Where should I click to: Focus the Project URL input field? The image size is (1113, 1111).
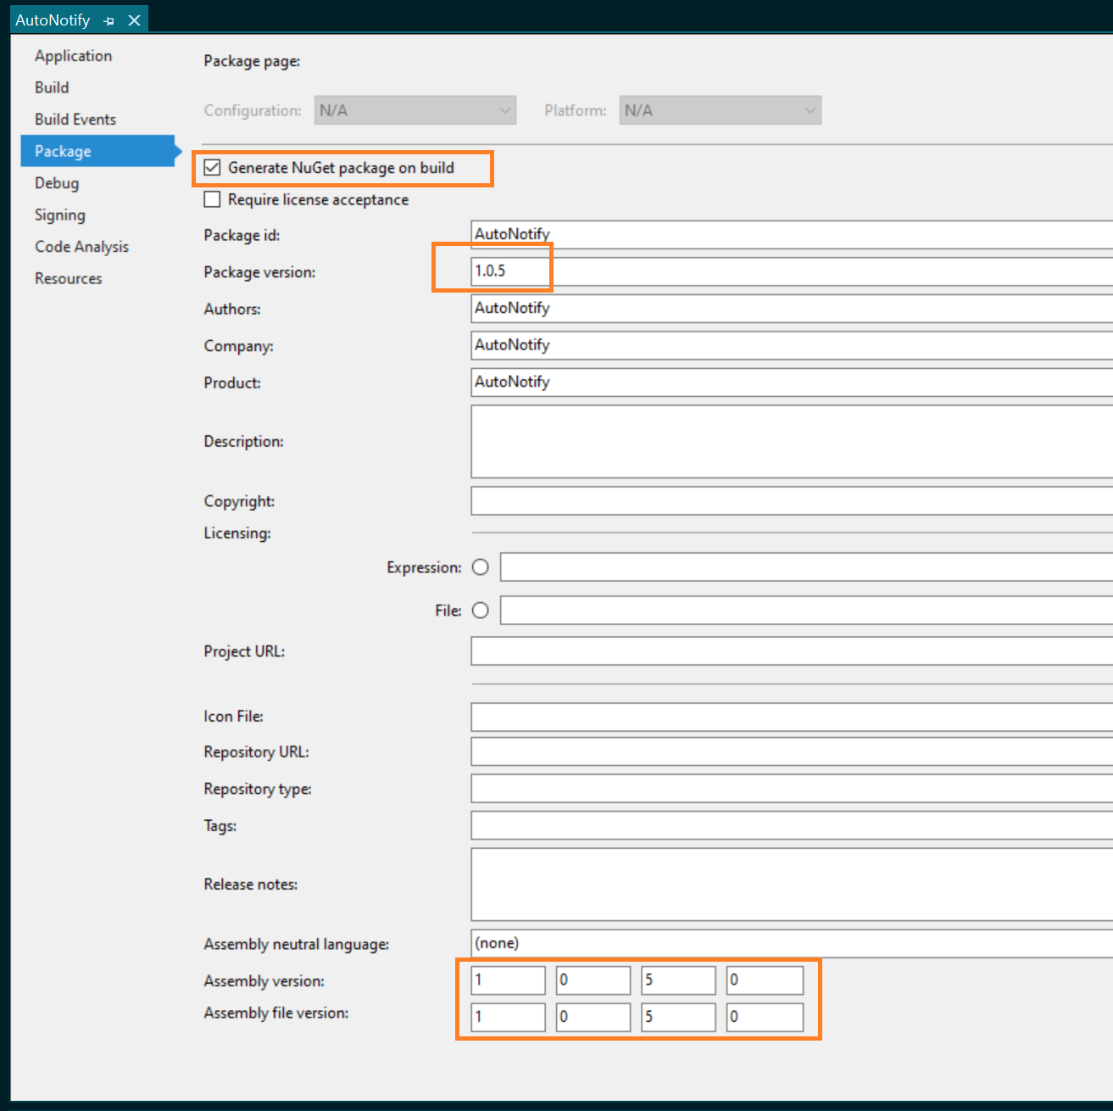tap(788, 651)
